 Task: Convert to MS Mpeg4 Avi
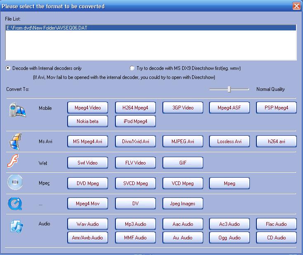click(x=87, y=141)
